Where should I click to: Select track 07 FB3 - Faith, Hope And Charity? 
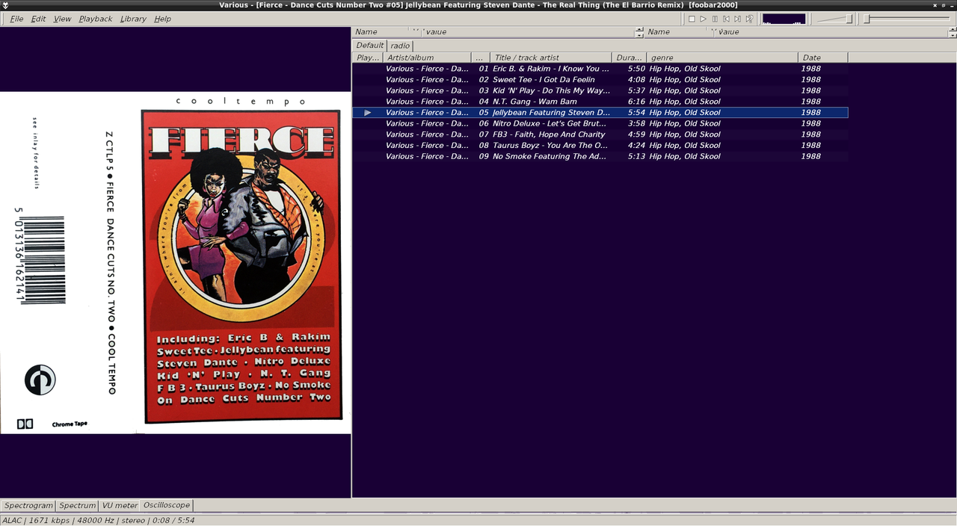coord(600,134)
